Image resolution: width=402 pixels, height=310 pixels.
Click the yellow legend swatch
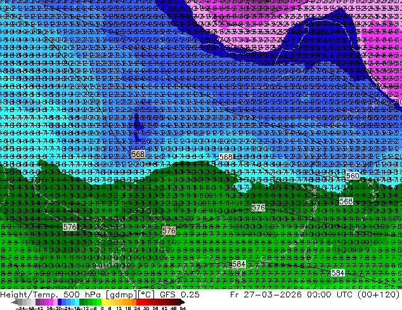coord(103,302)
